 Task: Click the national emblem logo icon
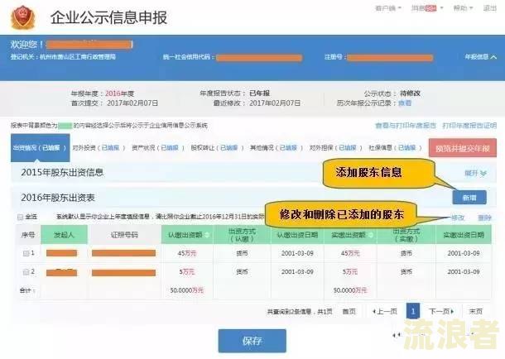[x=23, y=17]
